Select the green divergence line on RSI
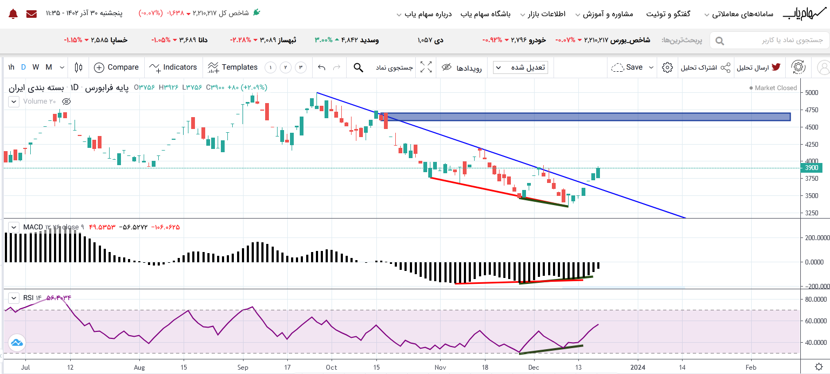830x374 pixels. pos(551,349)
